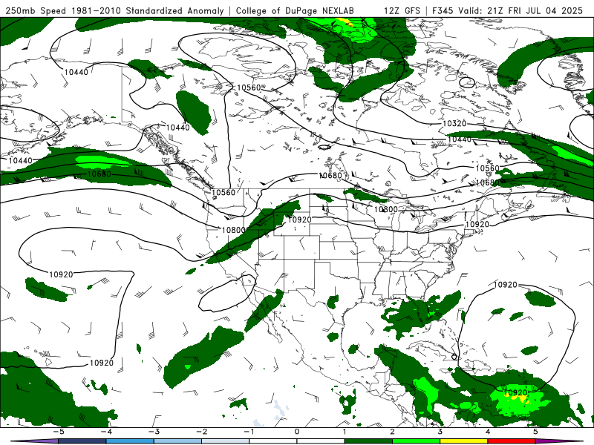
Task: Click the 10800 contour label over the Great Lakes
Action: 385,209
